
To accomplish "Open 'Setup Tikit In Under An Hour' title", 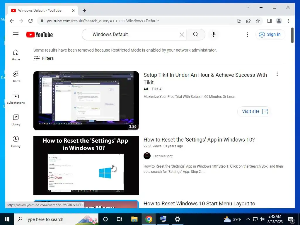I will pyautogui.click(x=205, y=79).
